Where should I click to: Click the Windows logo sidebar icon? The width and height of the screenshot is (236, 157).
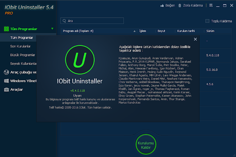tap(6, 81)
